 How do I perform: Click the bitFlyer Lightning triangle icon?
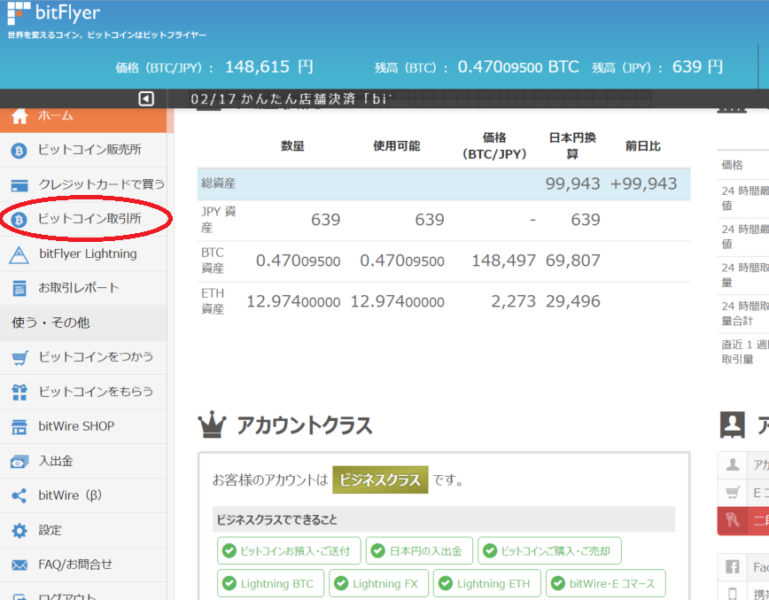pyautogui.click(x=19, y=254)
